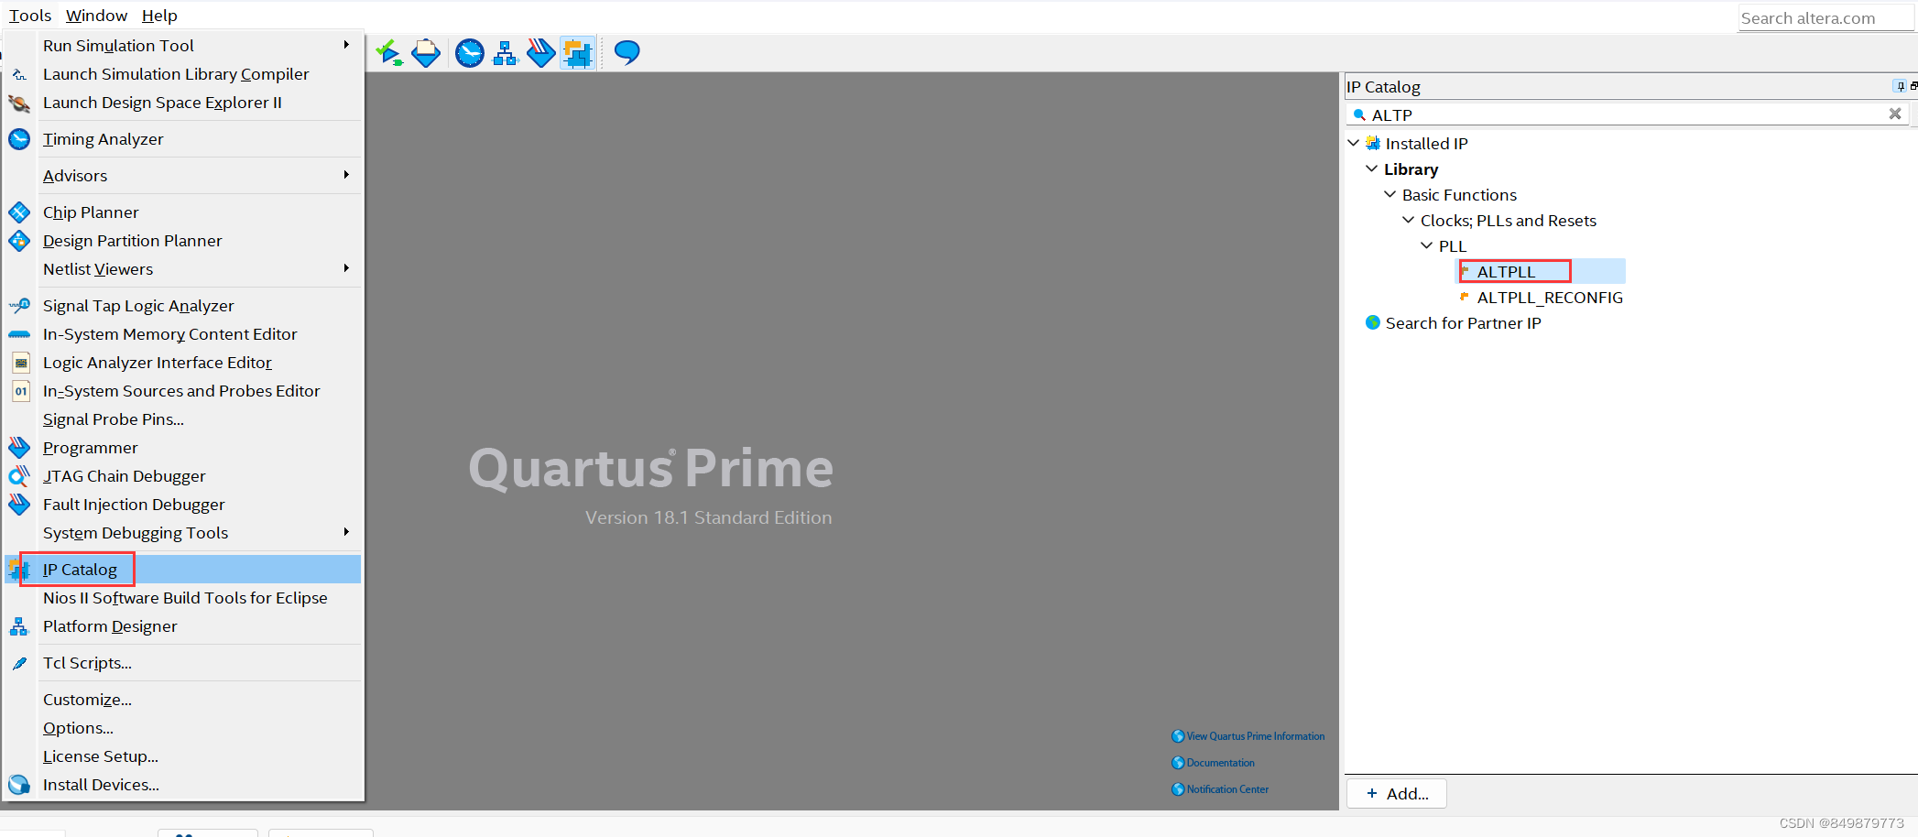Select ALTPLL_RECONFIG in the IP tree

pyautogui.click(x=1550, y=298)
